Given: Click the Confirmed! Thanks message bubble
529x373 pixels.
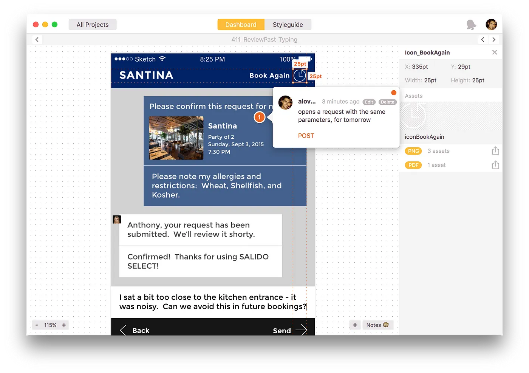Looking at the screenshot, I should pos(201,262).
